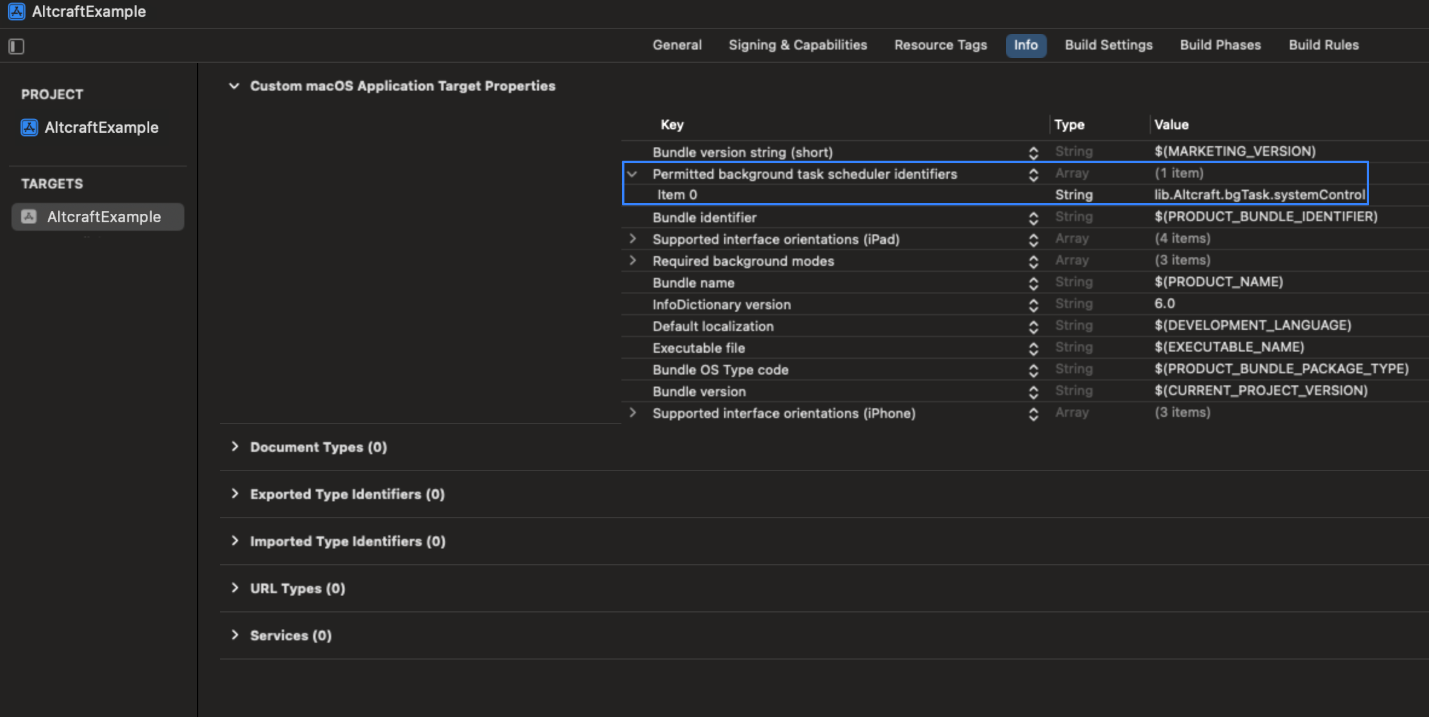Viewport: 1429px width, 717px height.
Task: Select the InfoDictionary version key
Action: point(721,304)
